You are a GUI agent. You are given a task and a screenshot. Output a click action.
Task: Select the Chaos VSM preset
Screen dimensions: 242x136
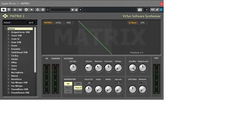click(16, 36)
